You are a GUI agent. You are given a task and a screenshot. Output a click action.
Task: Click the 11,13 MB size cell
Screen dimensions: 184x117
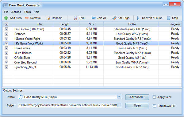pyautogui.click(x=92, y=67)
